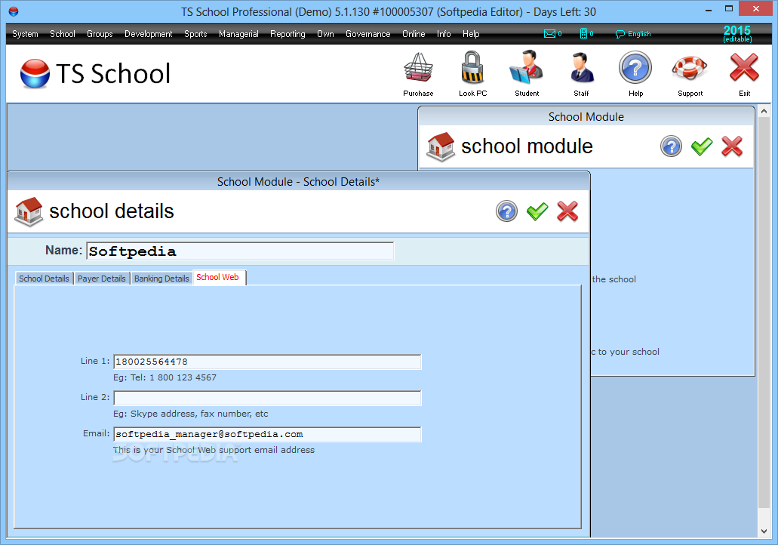This screenshot has height=545, width=778.
Task: Switch to the School Details tab
Action: coord(44,279)
